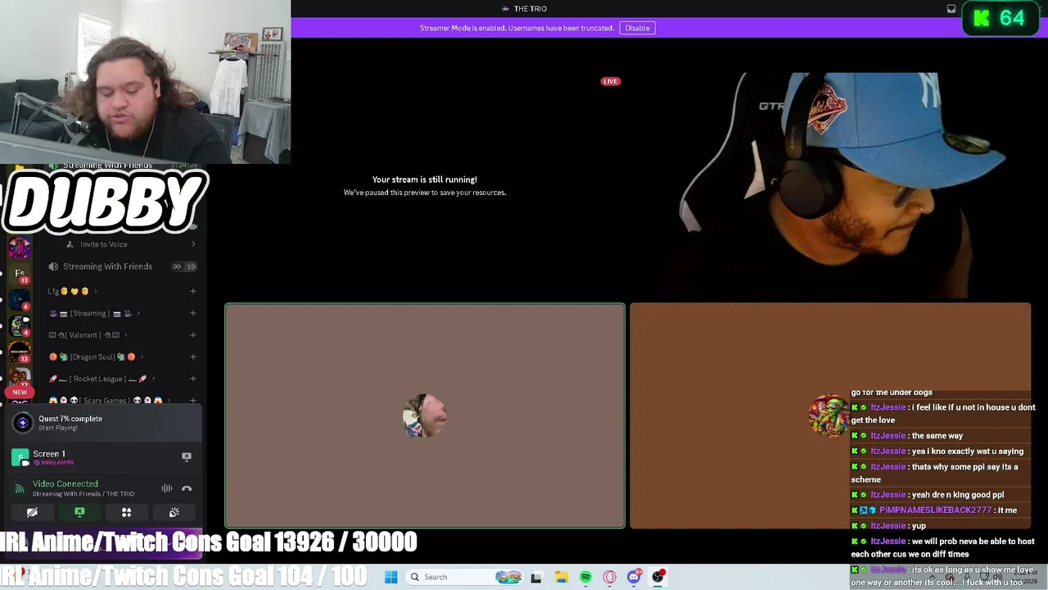1048x590 pixels.
Task: Open Opera browser from the taskbar
Action: point(609,577)
